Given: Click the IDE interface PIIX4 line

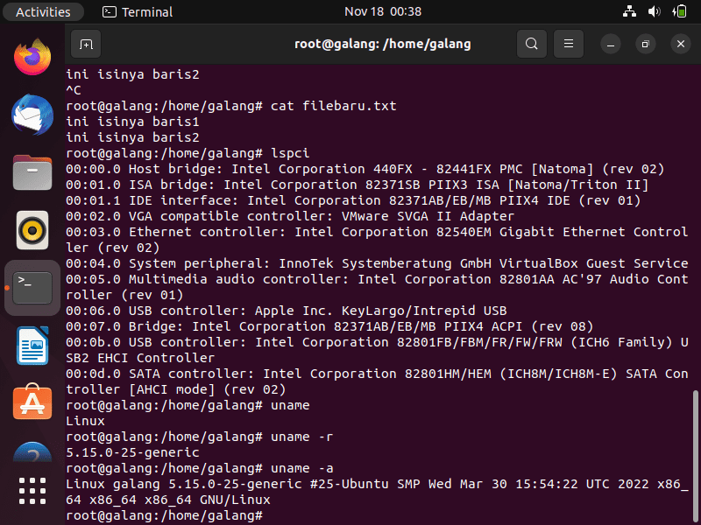Looking at the screenshot, I should coord(353,200).
